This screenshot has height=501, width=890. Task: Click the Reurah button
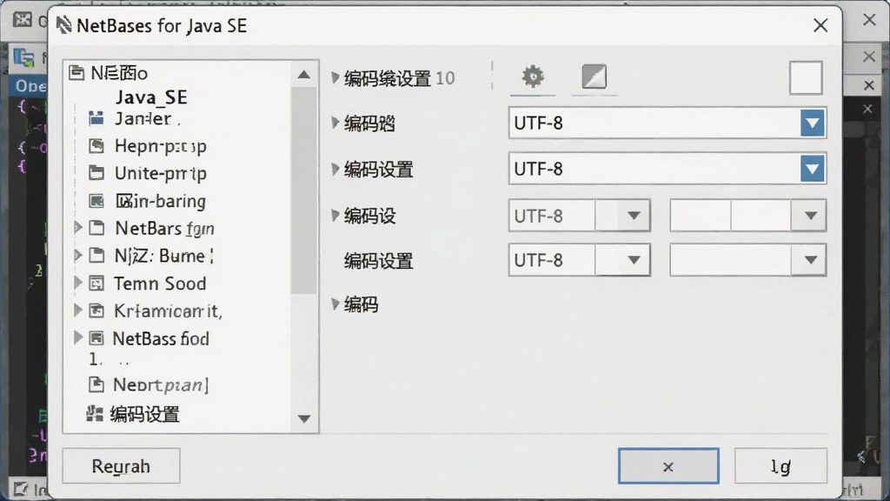point(121,466)
